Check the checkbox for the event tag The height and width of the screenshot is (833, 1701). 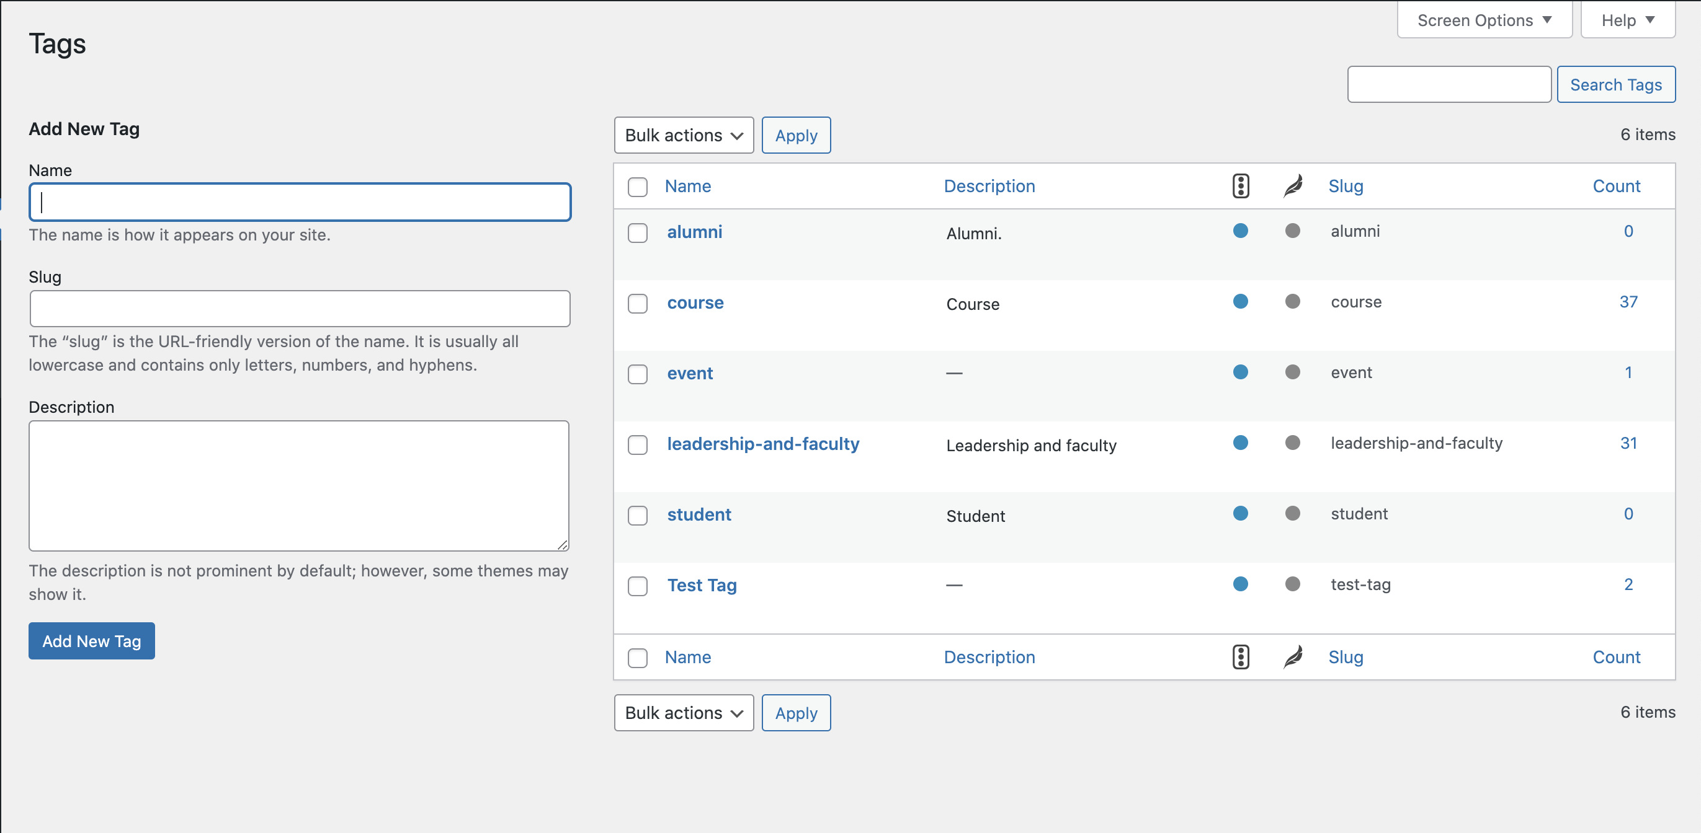click(x=637, y=374)
